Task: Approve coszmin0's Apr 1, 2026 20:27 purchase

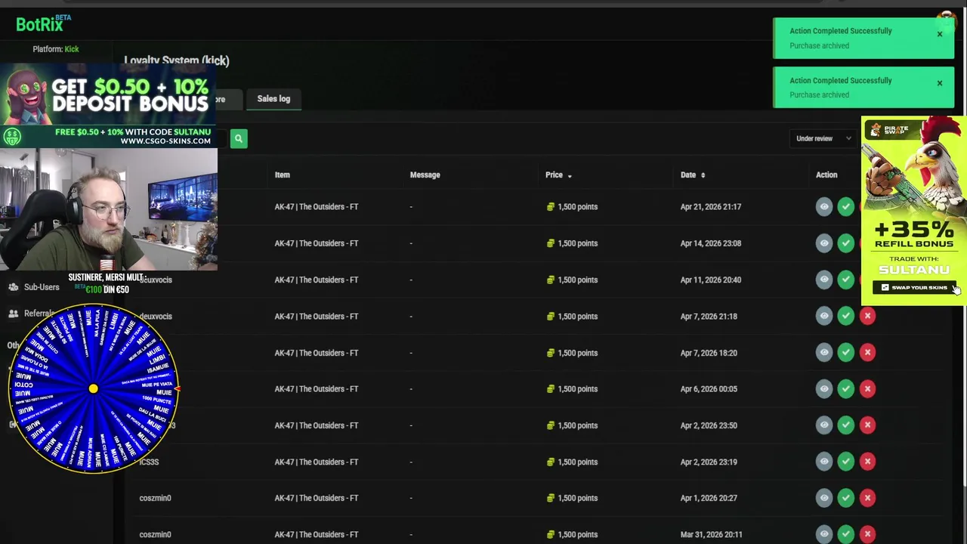Action: pos(845,498)
